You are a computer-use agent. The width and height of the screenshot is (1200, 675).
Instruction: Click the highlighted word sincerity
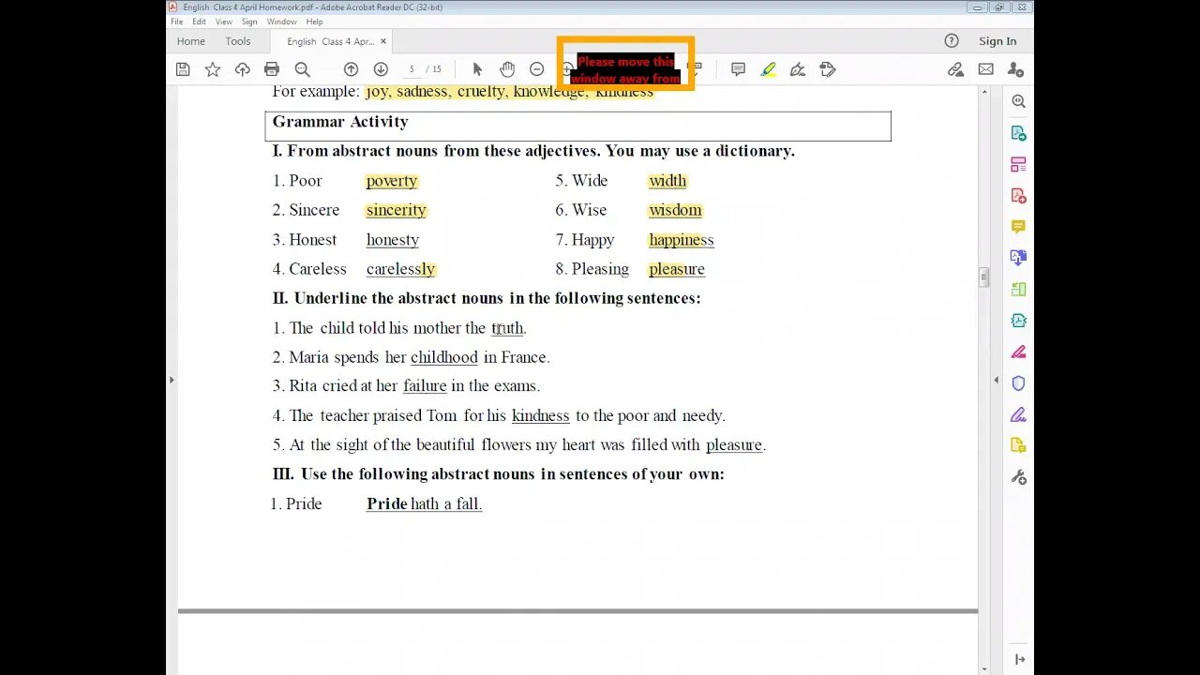click(397, 210)
